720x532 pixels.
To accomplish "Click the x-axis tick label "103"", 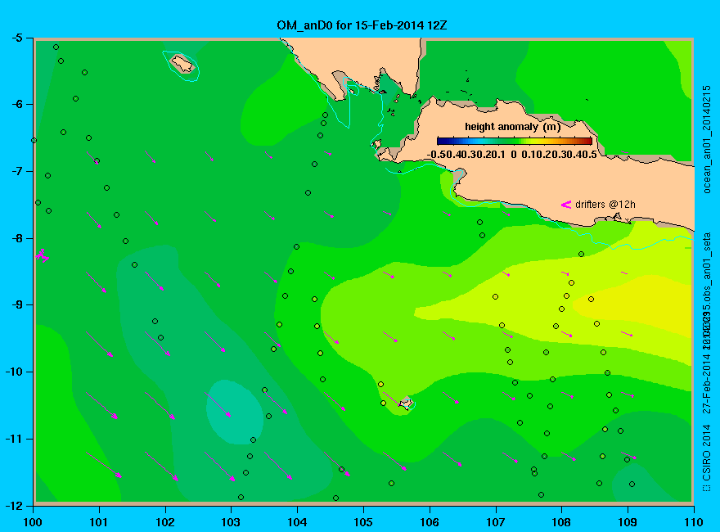I will (231, 522).
